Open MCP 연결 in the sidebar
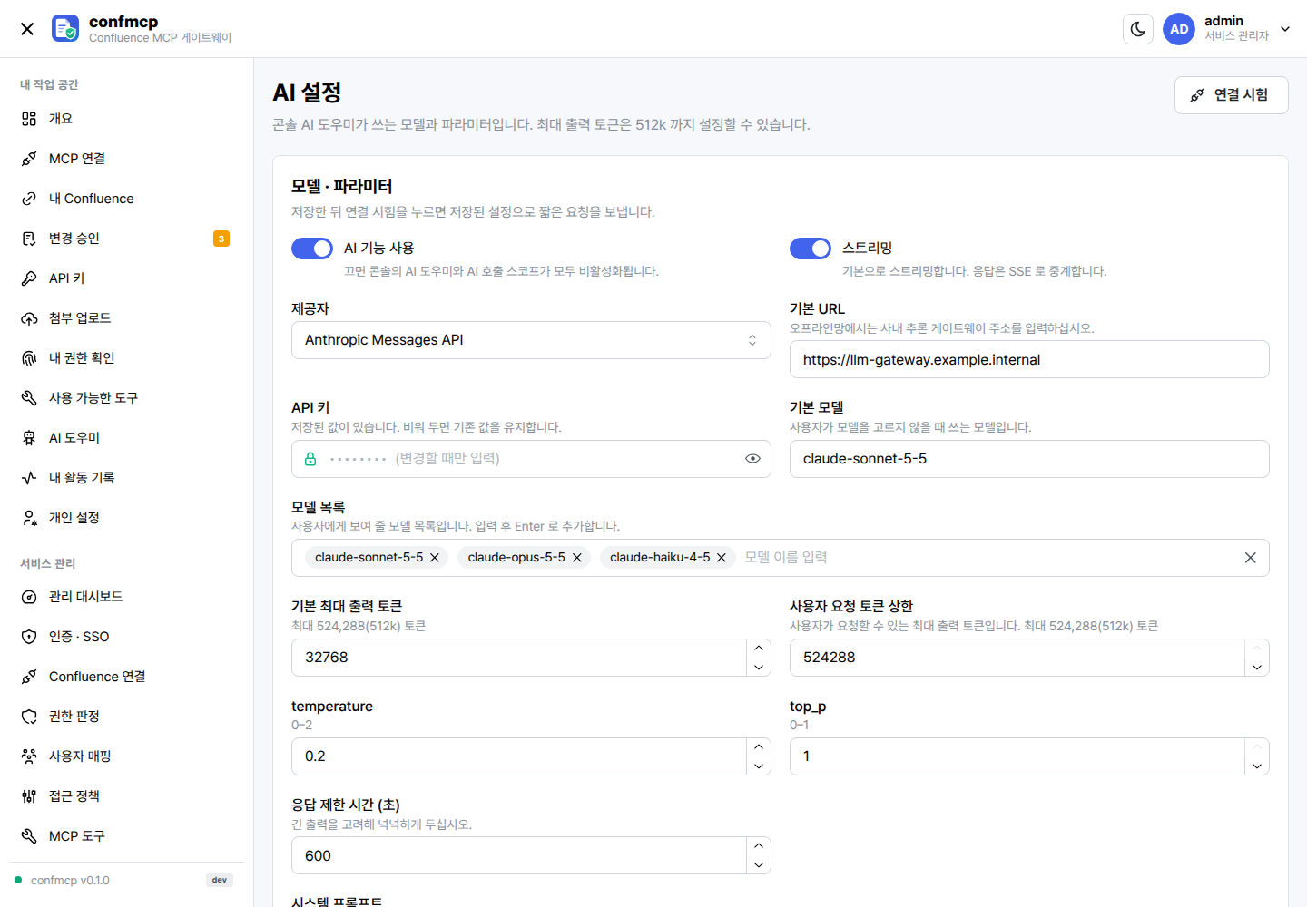The width and height of the screenshot is (1307, 907). click(126, 159)
